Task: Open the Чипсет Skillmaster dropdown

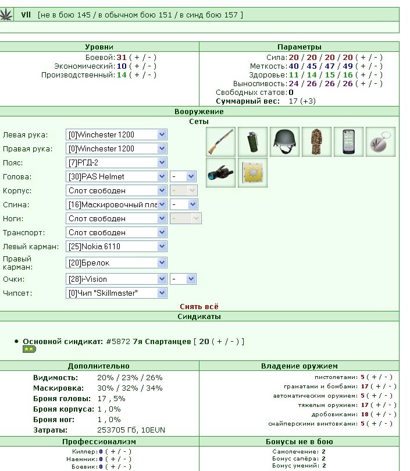Action: [x=116, y=293]
